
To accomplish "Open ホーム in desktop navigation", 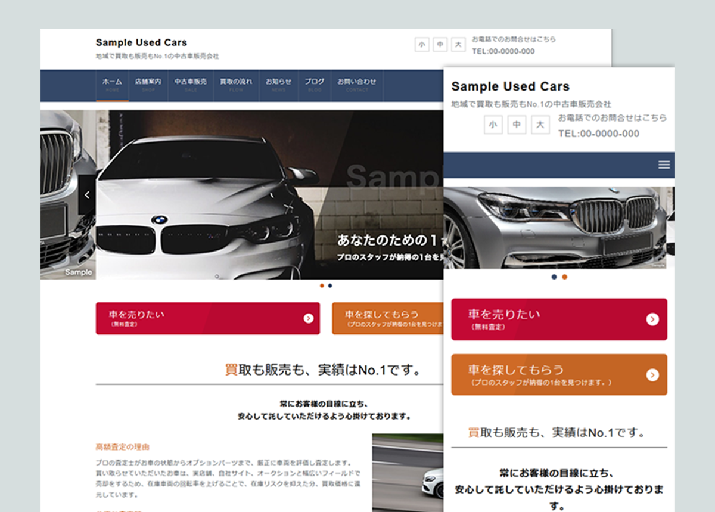I will coord(112,85).
